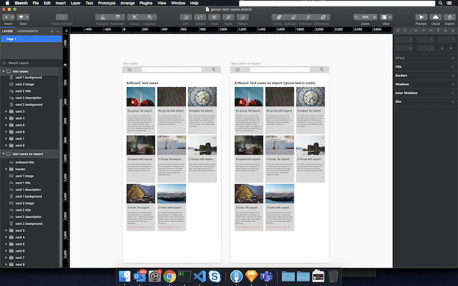The height and width of the screenshot is (286, 458).
Task: Click the zoom out minus button
Action: click(x=358, y=17)
